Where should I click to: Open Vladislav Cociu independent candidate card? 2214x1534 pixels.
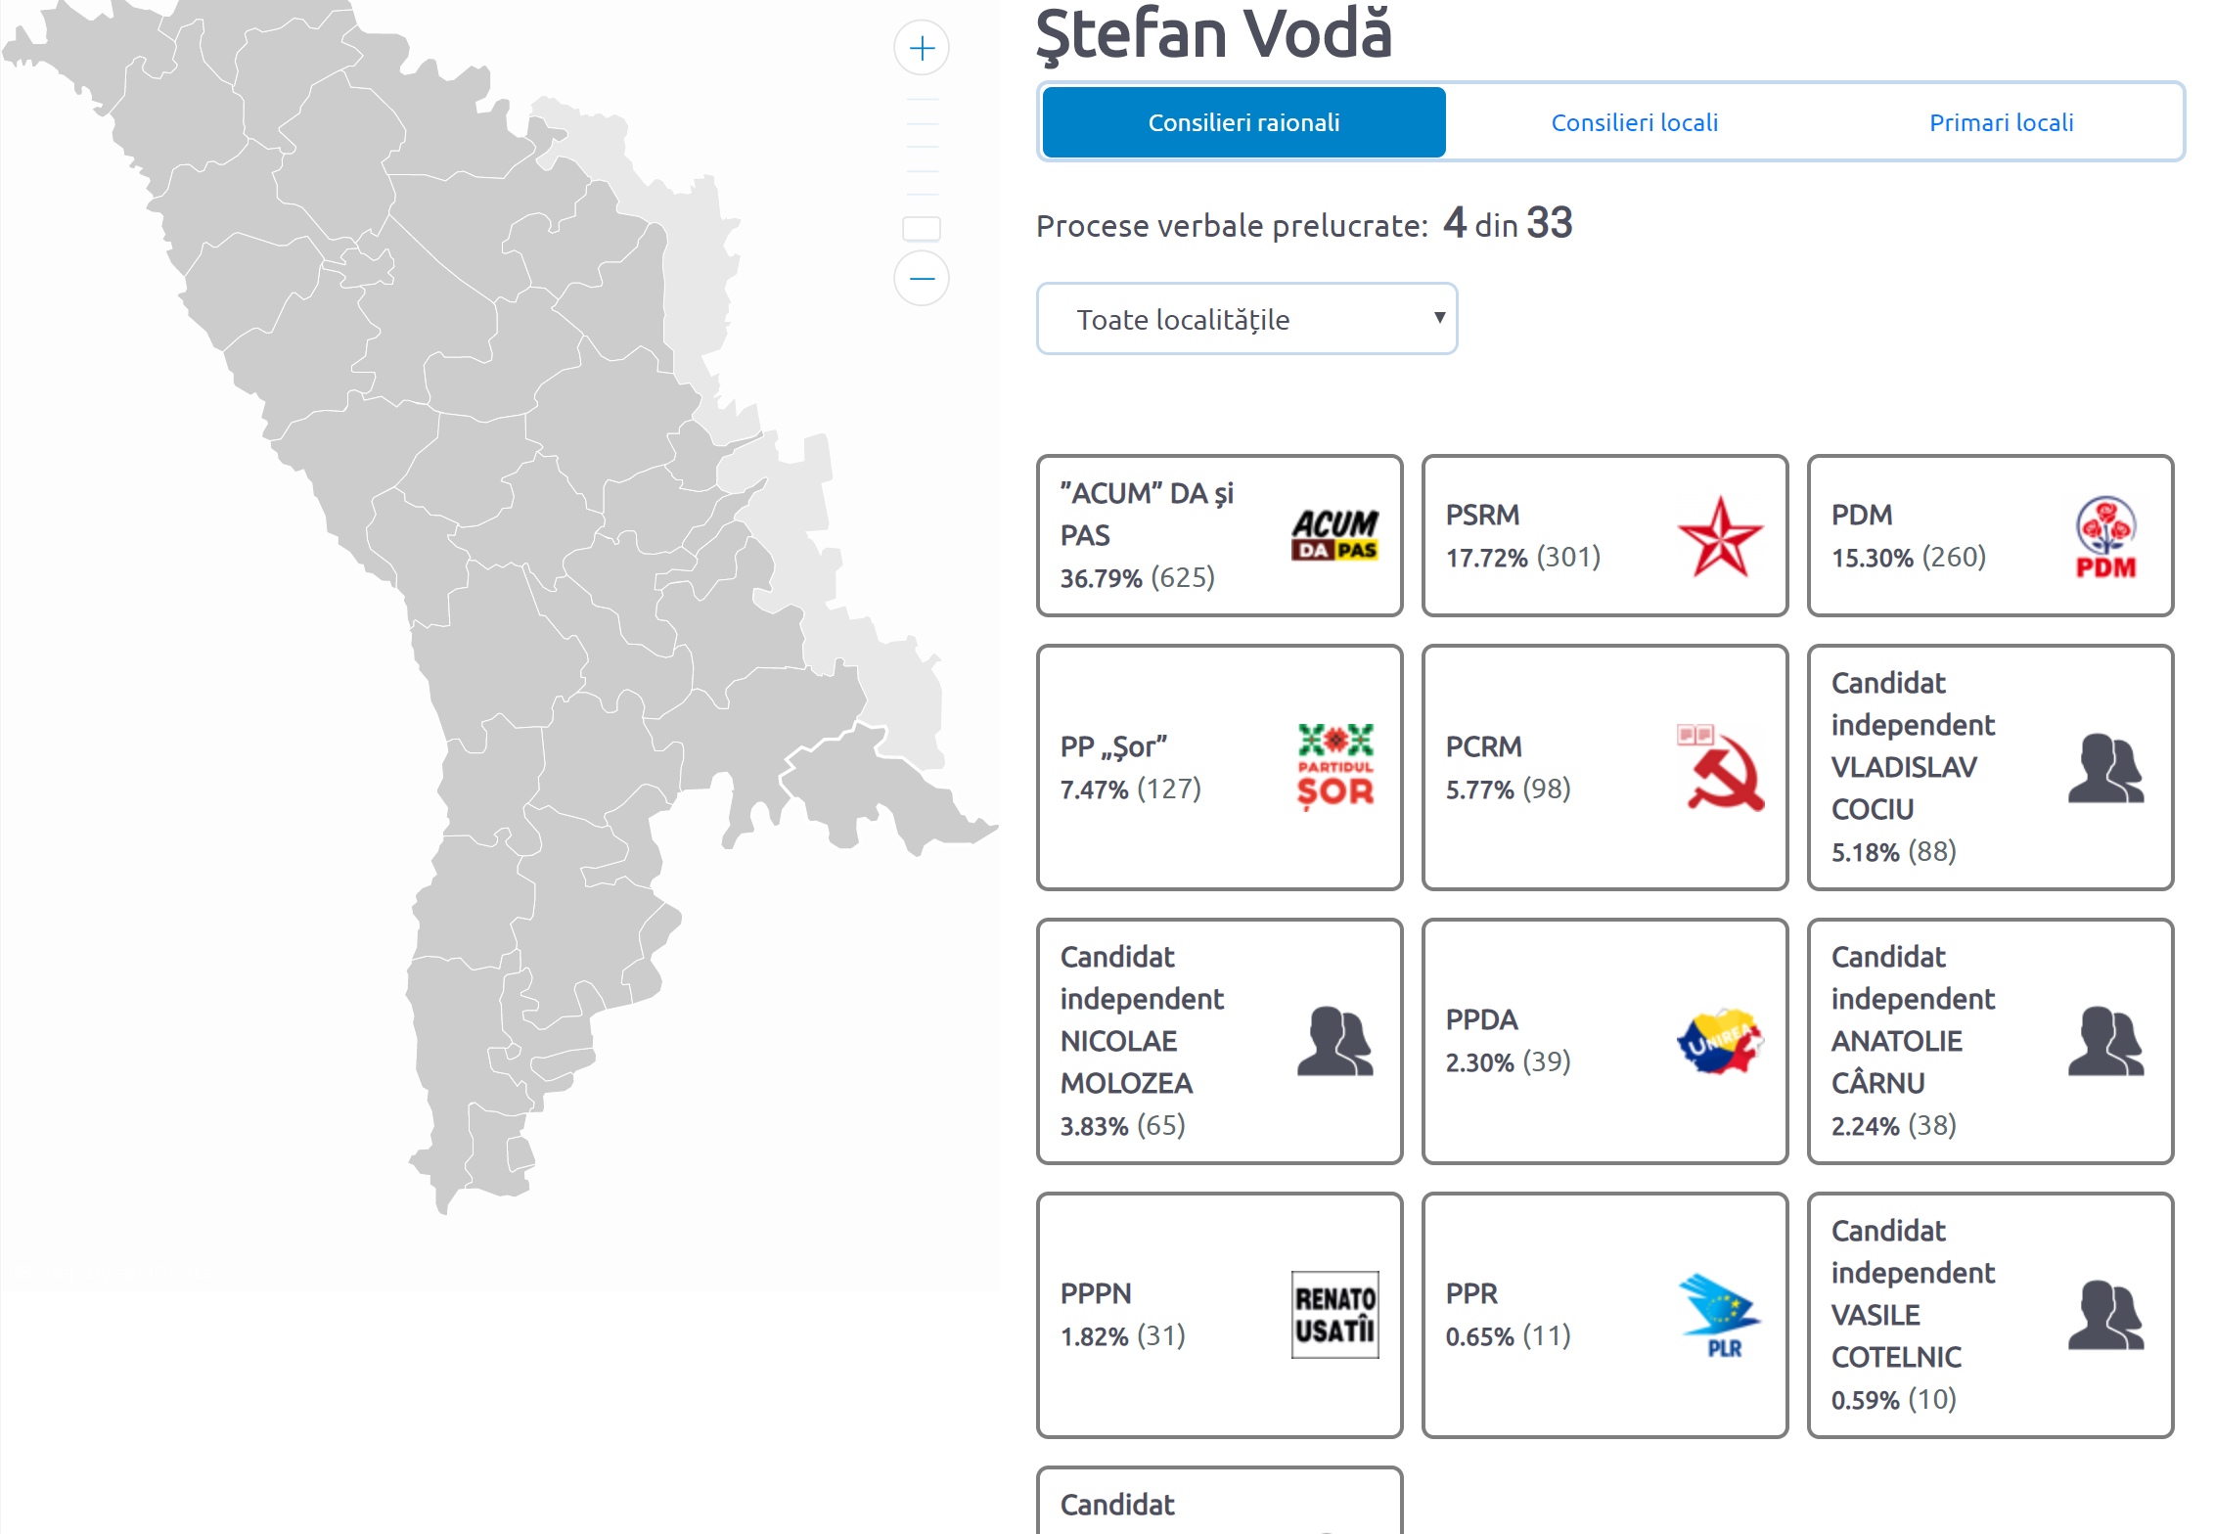point(1989,767)
